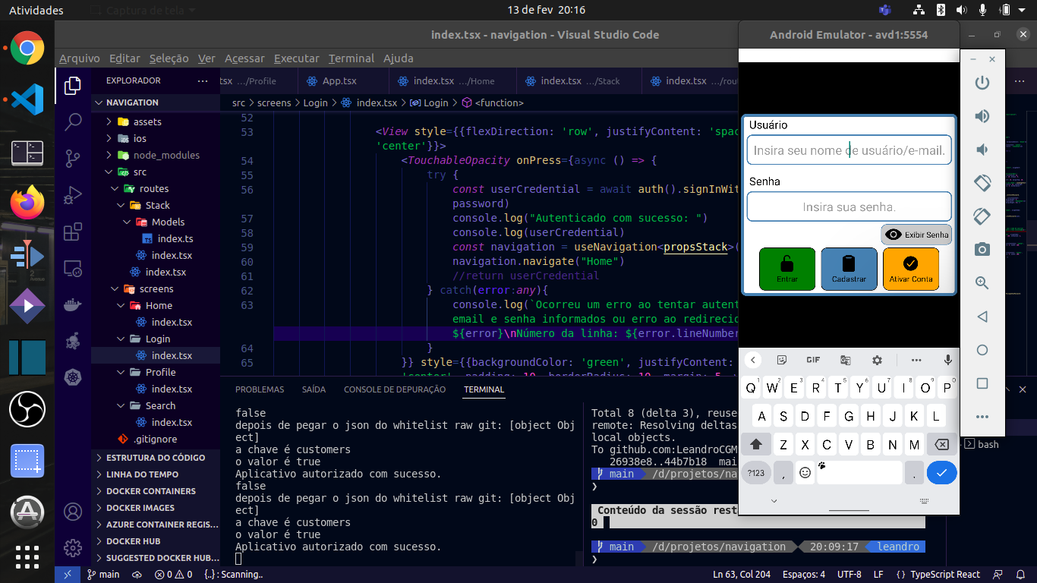The image size is (1037, 583).
Task: Open the Source Control view
Action: [x=73, y=158]
